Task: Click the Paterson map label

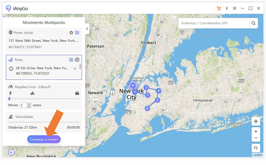Action: click(96, 46)
